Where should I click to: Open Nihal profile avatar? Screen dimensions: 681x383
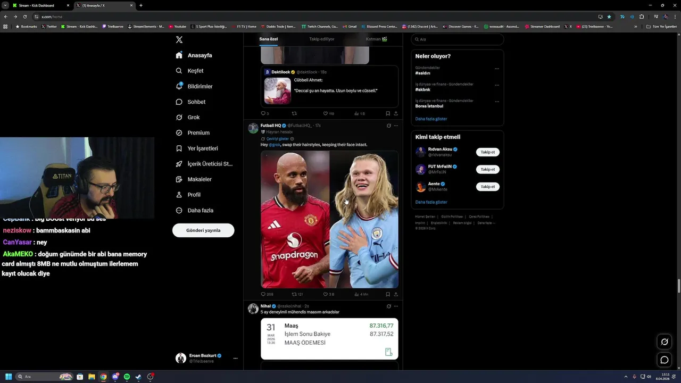click(253, 309)
